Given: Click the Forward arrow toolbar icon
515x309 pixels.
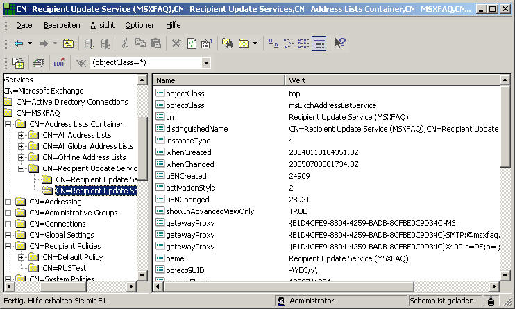Looking at the screenshot, I should (x=44, y=43).
